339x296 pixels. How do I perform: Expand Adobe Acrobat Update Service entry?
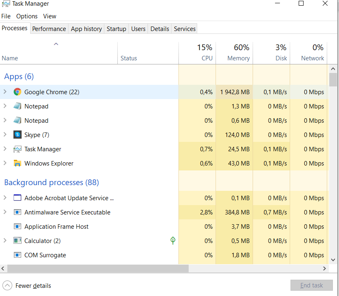(x=5, y=198)
